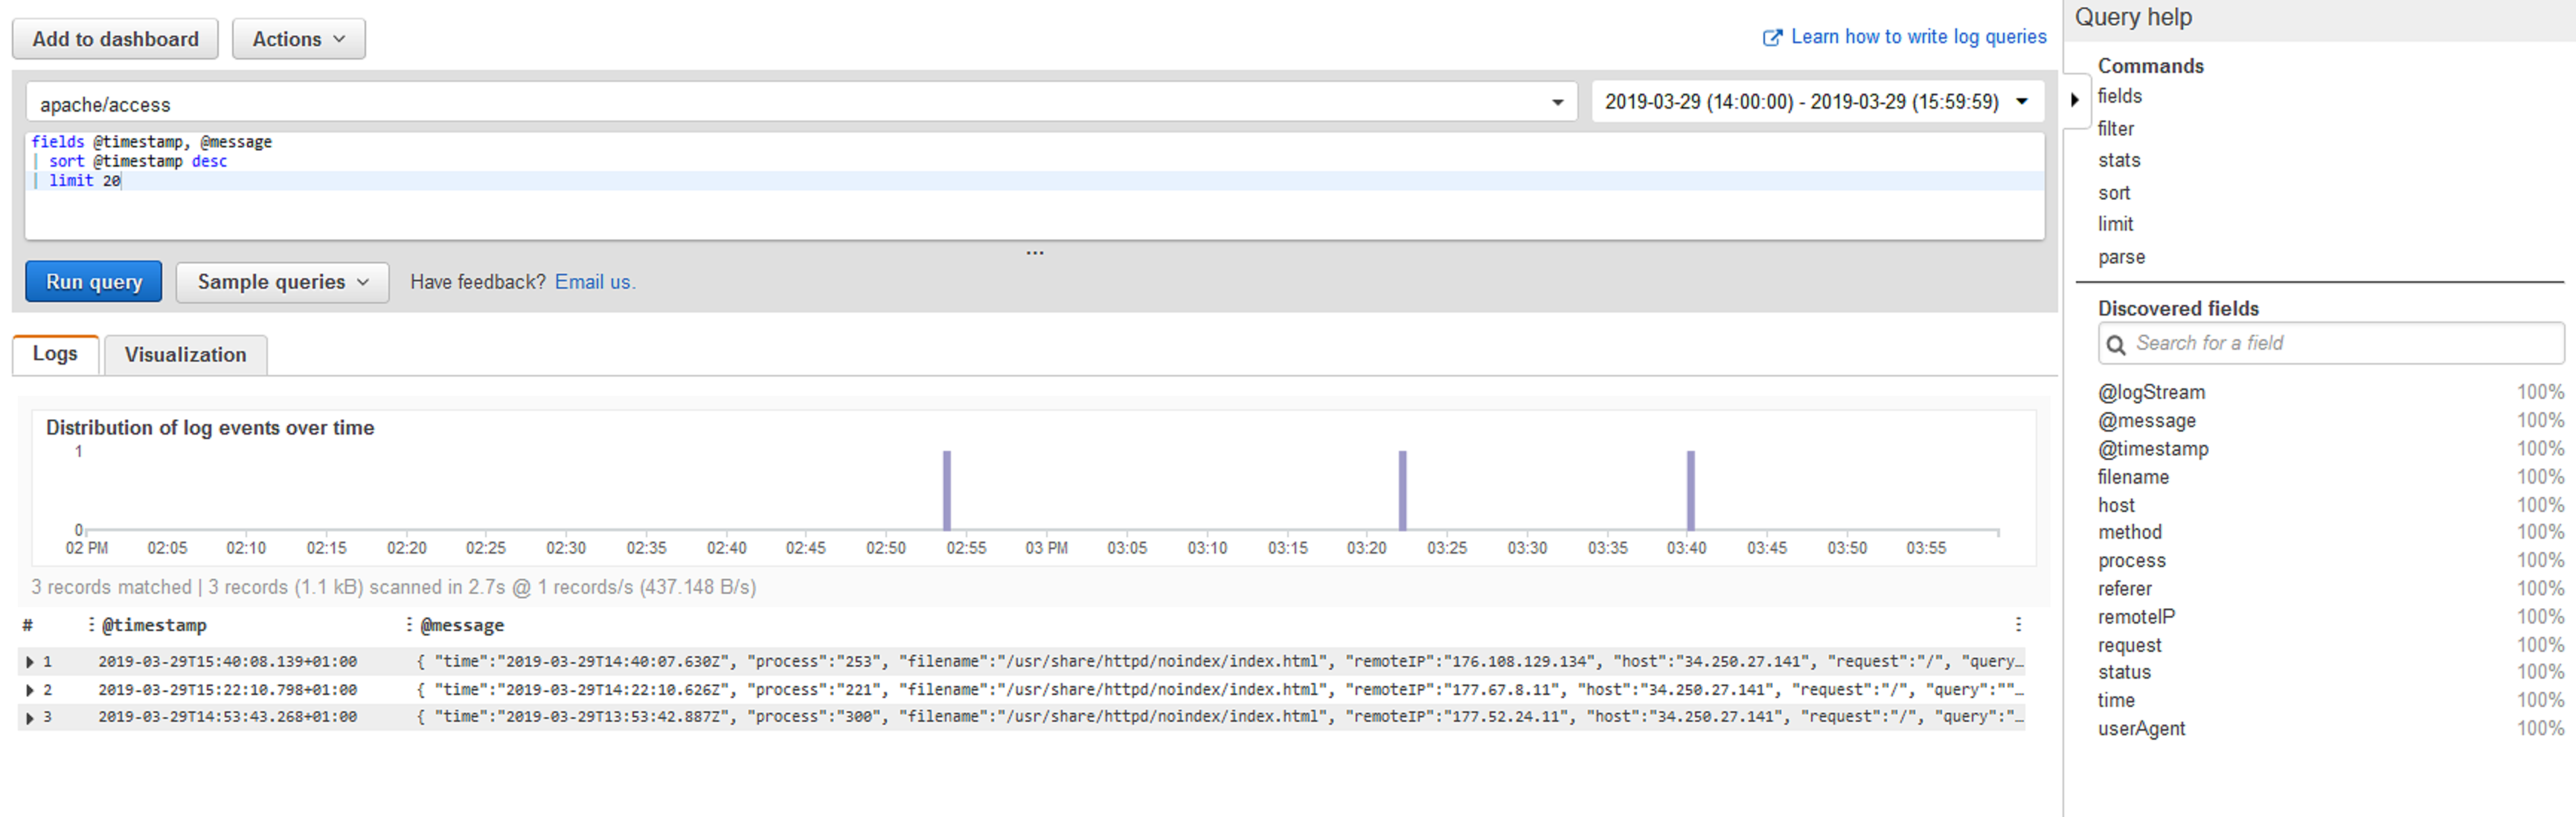Collapse the Query help panel arrow
The image size is (2576, 817).
click(2074, 100)
